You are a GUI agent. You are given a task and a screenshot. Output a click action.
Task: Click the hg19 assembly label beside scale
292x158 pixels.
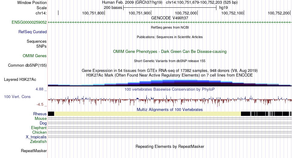click(223, 8)
